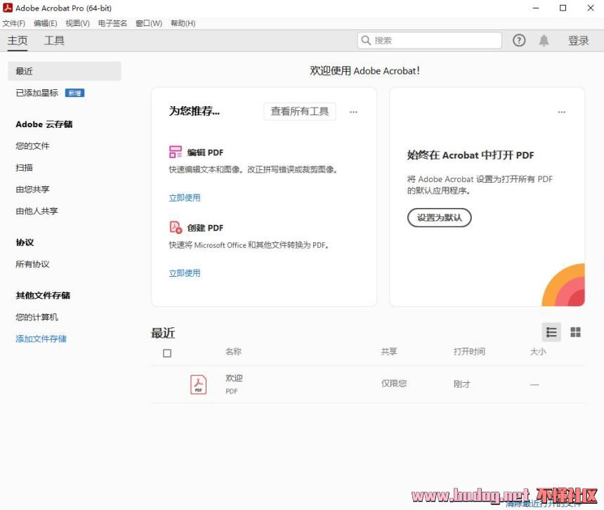604x510 pixels.
Task: Click the 查看所有工具 button
Action: [300, 111]
